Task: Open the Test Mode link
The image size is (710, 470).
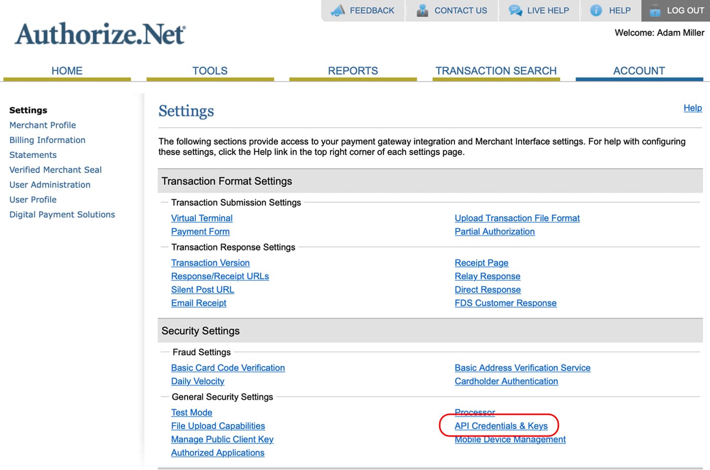Action: point(192,413)
